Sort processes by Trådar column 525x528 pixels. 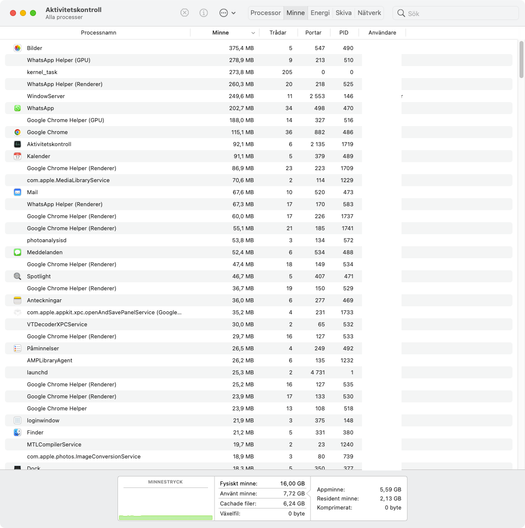tap(278, 33)
